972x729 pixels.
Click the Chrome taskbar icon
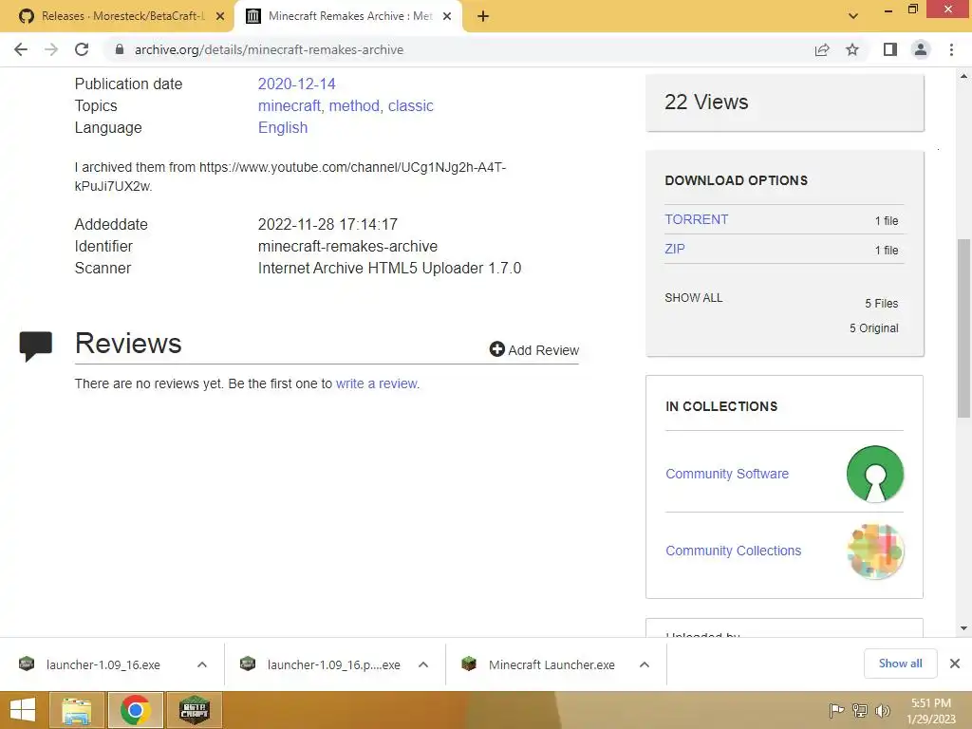(x=135, y=710)
